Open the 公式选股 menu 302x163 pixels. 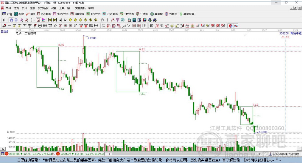point(43,8)
